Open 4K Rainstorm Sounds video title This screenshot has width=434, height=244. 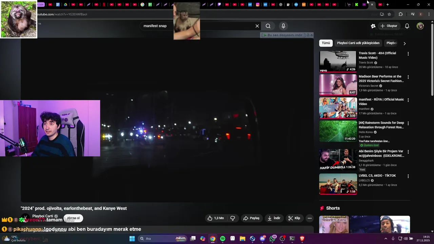[381, 125]
